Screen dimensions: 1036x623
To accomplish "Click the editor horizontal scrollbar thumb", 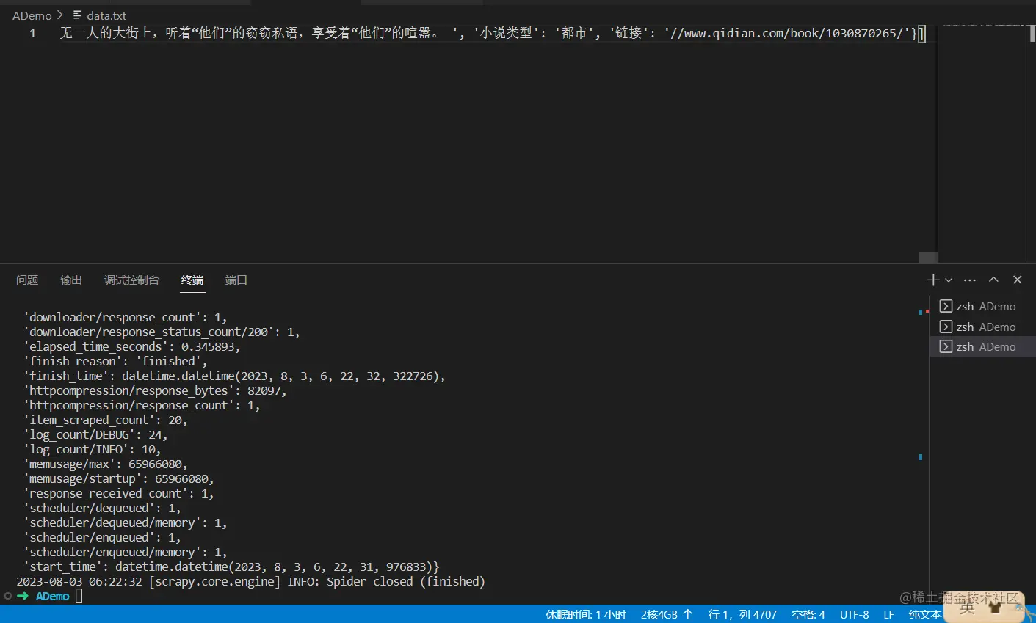I will 928,258.
